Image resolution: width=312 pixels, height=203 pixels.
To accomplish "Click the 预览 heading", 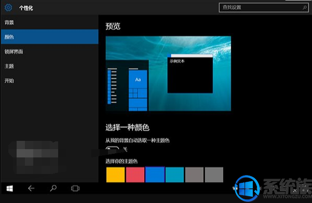I will [113, 26].
